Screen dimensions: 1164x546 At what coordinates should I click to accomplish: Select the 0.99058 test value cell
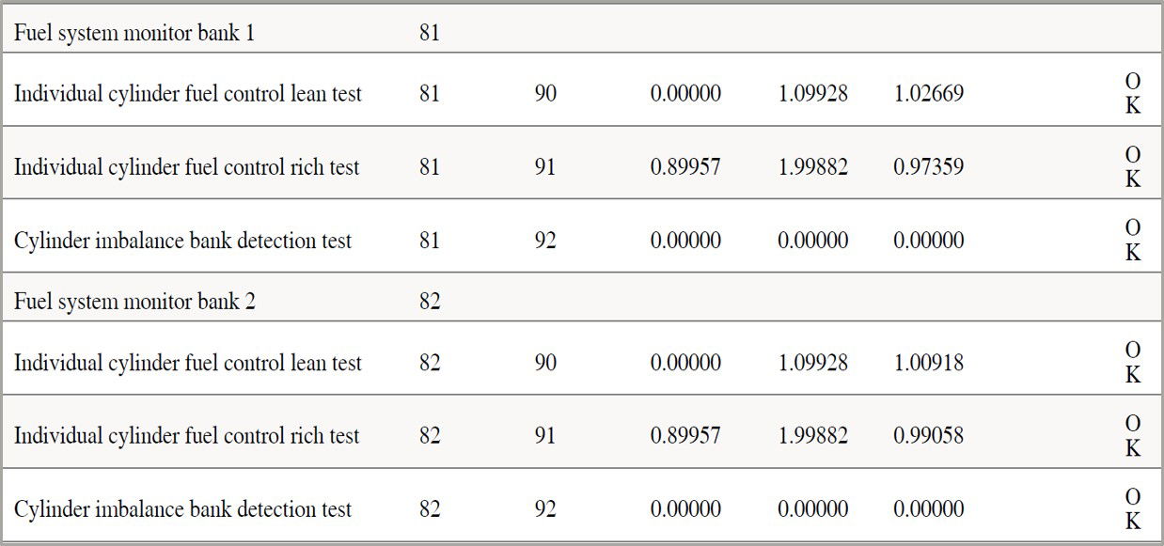928,436
